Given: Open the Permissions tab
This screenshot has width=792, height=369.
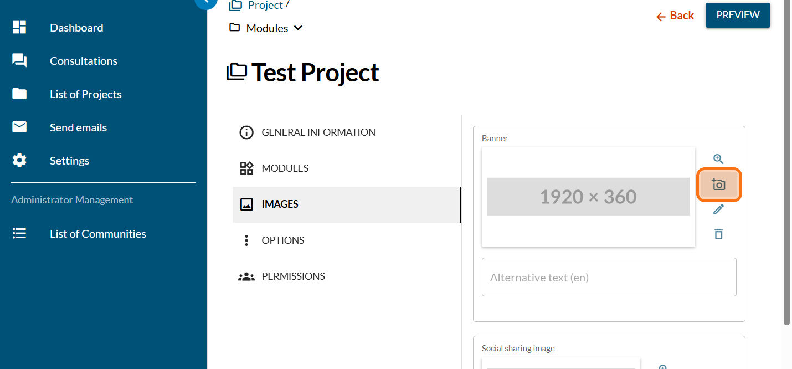Looking at the screenshot, I should coord(293,276).
